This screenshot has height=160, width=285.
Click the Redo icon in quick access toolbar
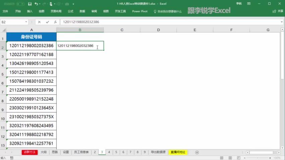click(x=44, y=4)
